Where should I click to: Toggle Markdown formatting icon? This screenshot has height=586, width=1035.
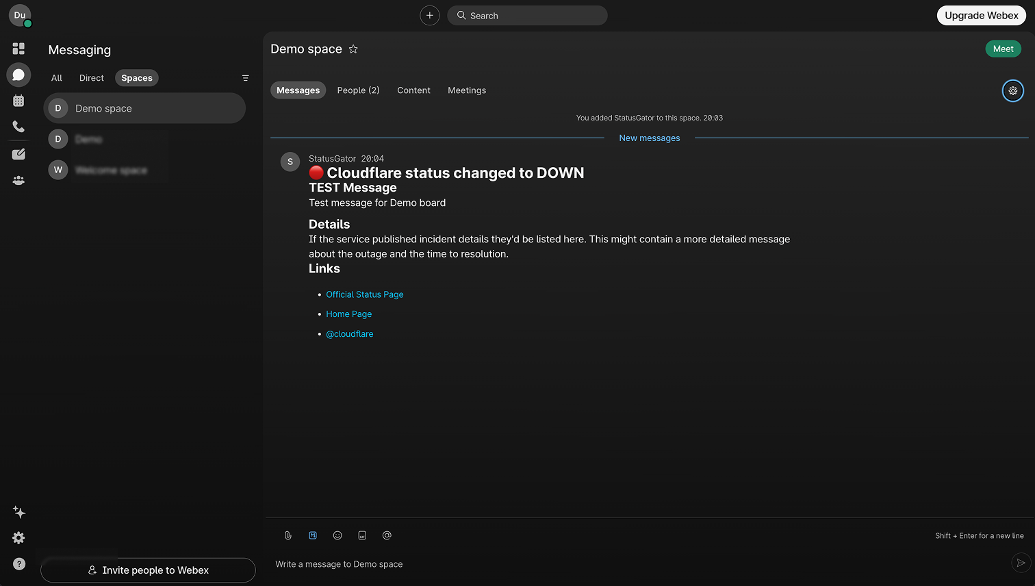[x=313, y=535]
